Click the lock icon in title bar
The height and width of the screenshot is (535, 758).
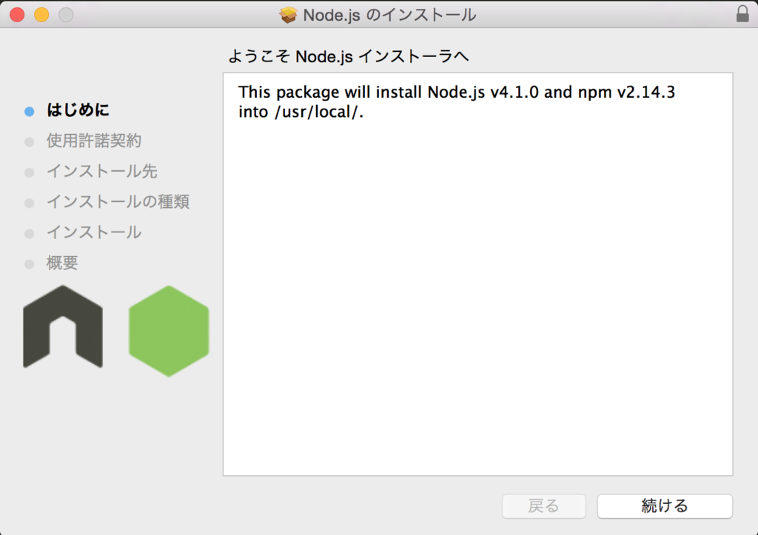click(742, 14)
